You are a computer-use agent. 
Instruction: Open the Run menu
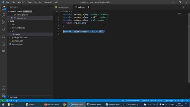click(x=40, y=2)
